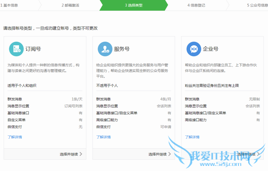Click 基础消息接口 label in 订阅号 card
The width and height of the screenshot is (268, 171).
[18, 113]
